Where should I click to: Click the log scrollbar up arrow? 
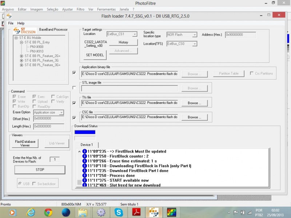pyautogui.click(x=79, y=152)
